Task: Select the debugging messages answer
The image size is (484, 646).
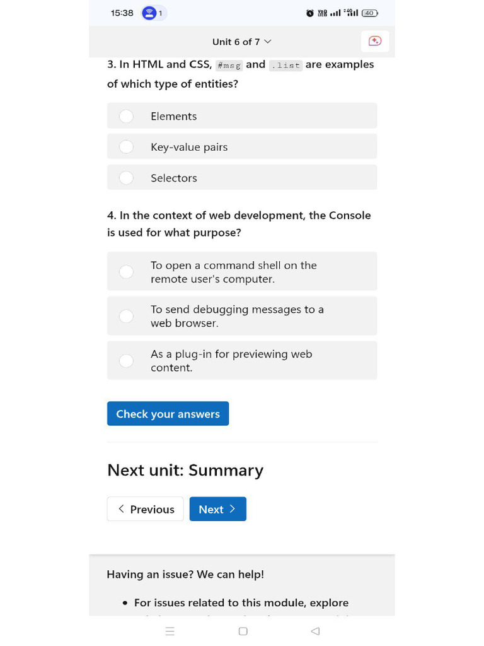Action: [127, 316]
